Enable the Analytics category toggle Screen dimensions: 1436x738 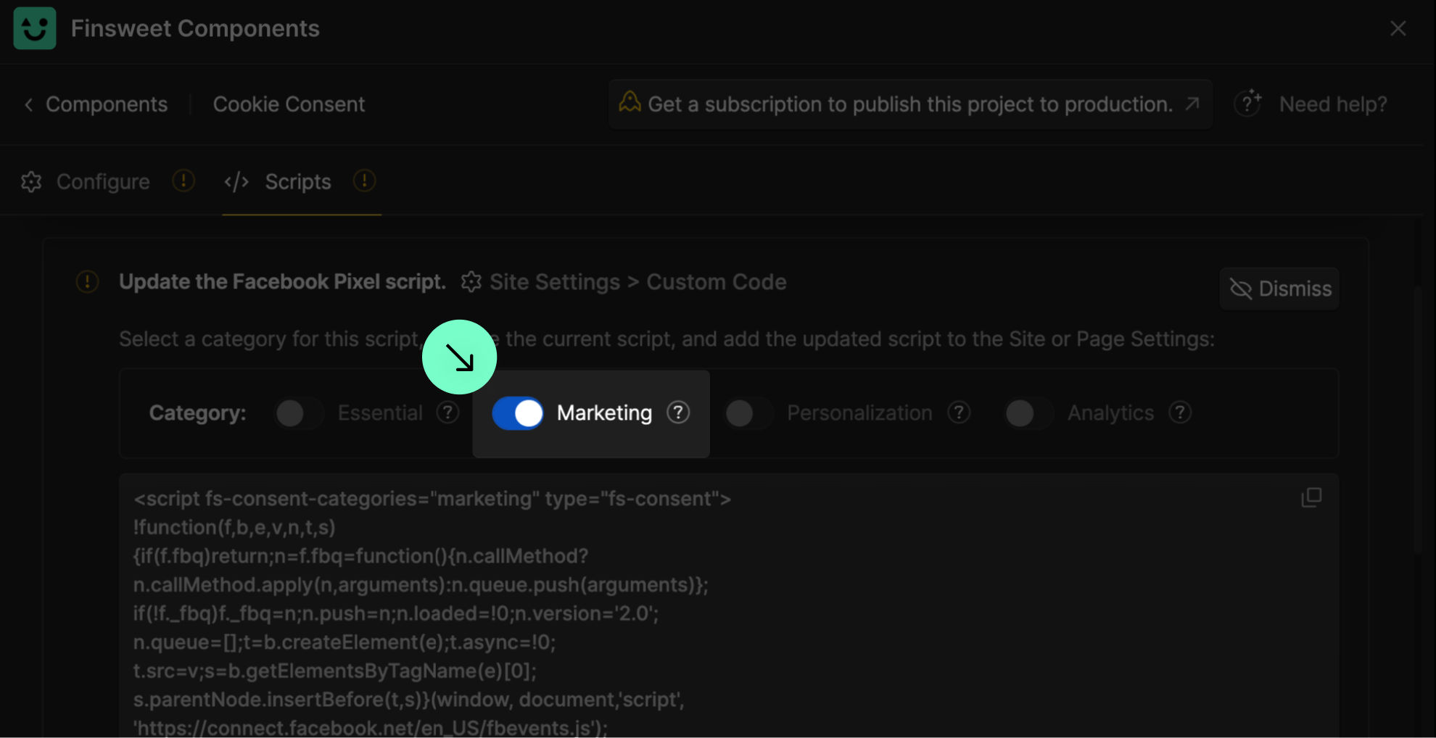tap(1028, 414)
